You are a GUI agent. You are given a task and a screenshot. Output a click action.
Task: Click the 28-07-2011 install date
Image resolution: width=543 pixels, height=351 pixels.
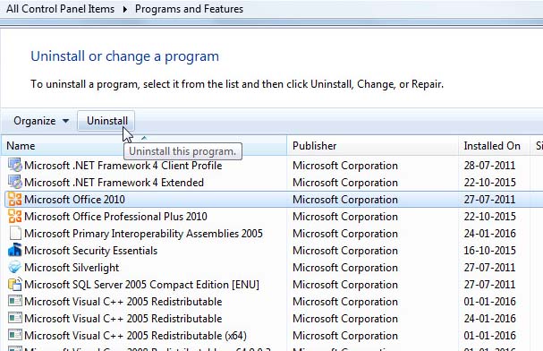489,166
